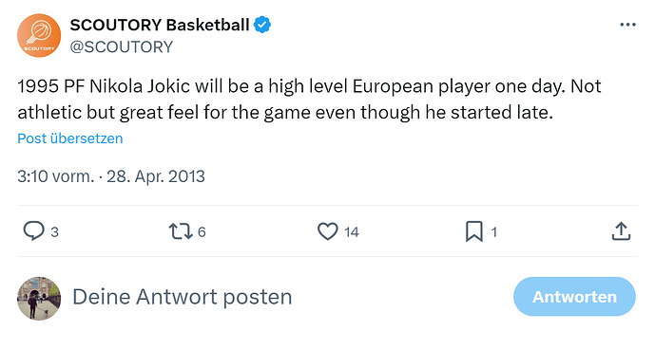This screenshot has width=655, height=349.
Task: Click the bookmark count 1
Action: (x=493, y=231)
